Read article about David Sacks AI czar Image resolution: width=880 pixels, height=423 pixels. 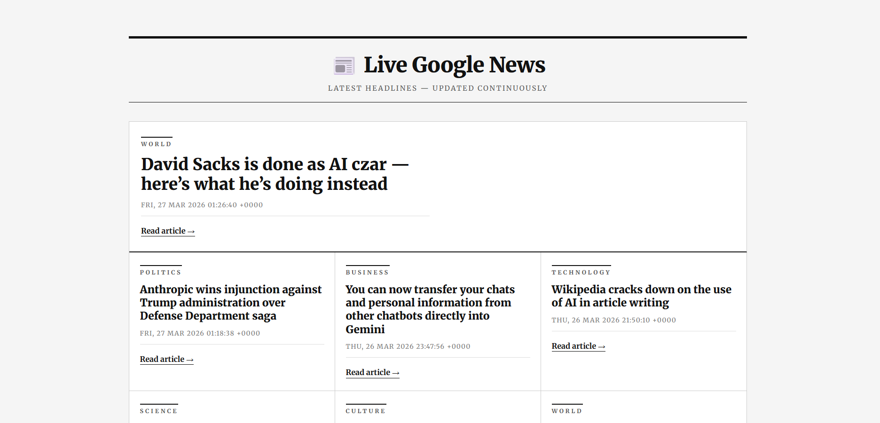coord(168,231)
